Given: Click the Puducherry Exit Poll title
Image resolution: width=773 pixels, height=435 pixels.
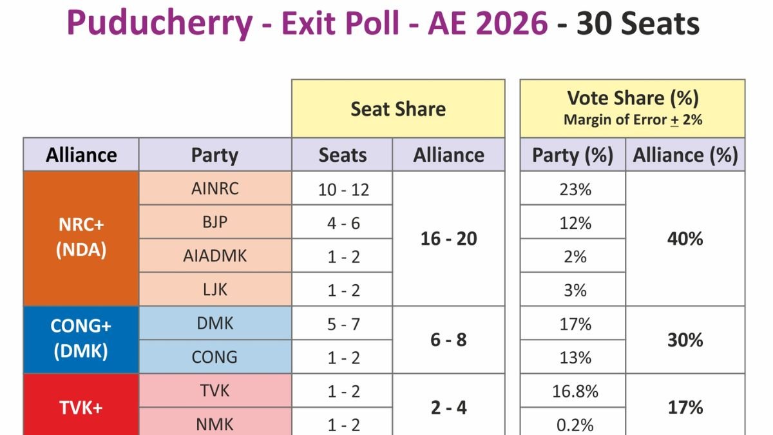Looking at the screenshot, I should [x=383, y=24].
